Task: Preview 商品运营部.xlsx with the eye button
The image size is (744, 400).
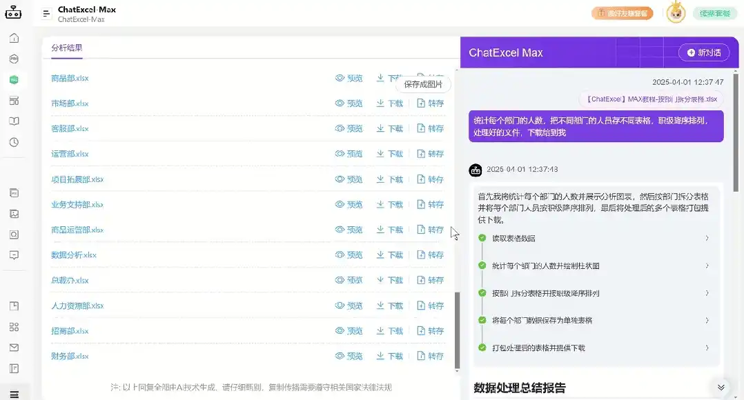Action: 349,230
